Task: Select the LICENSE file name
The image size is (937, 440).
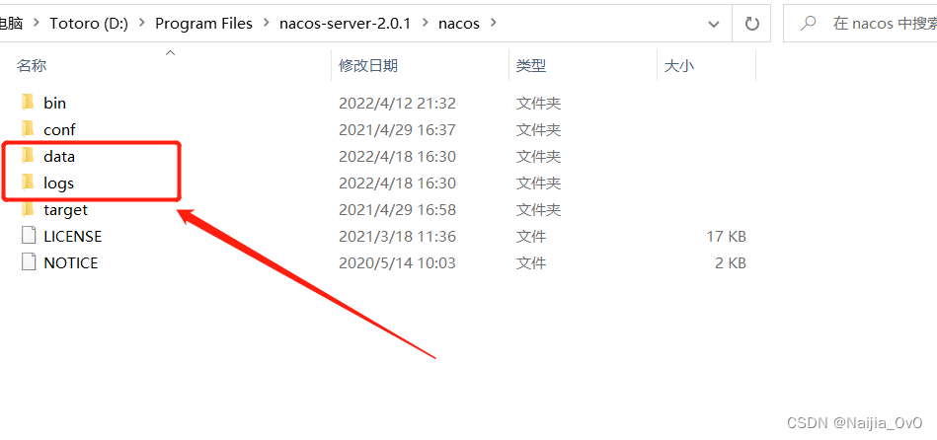Action: coord(73,237)
